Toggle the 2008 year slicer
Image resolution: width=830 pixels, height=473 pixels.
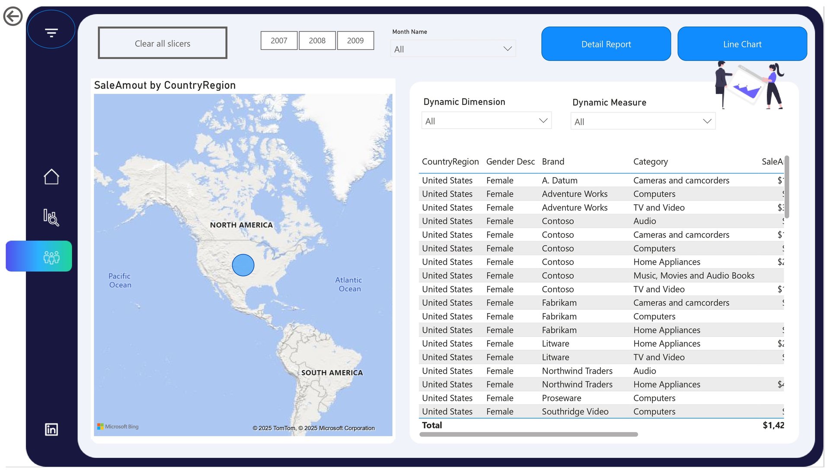(317, 41)
